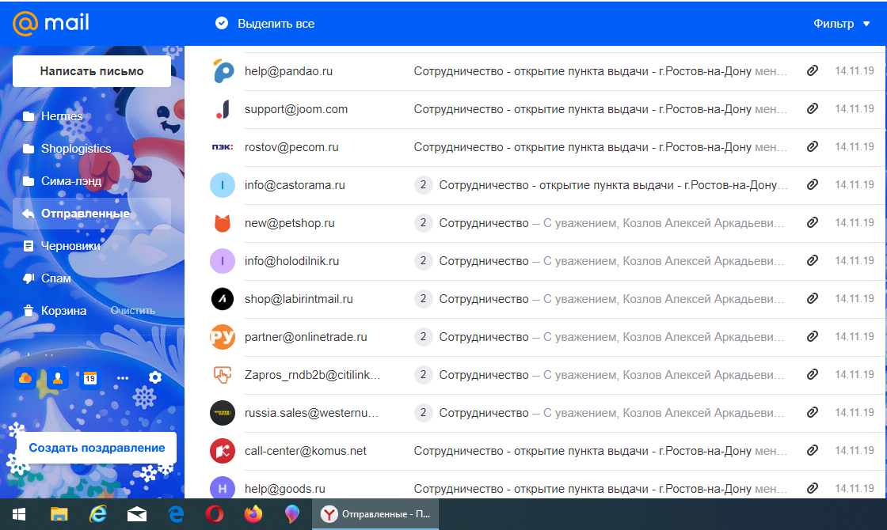Screen dimensions: 887x530
Task: Launch Opera browser from taskbar
Action: point(215,514)
